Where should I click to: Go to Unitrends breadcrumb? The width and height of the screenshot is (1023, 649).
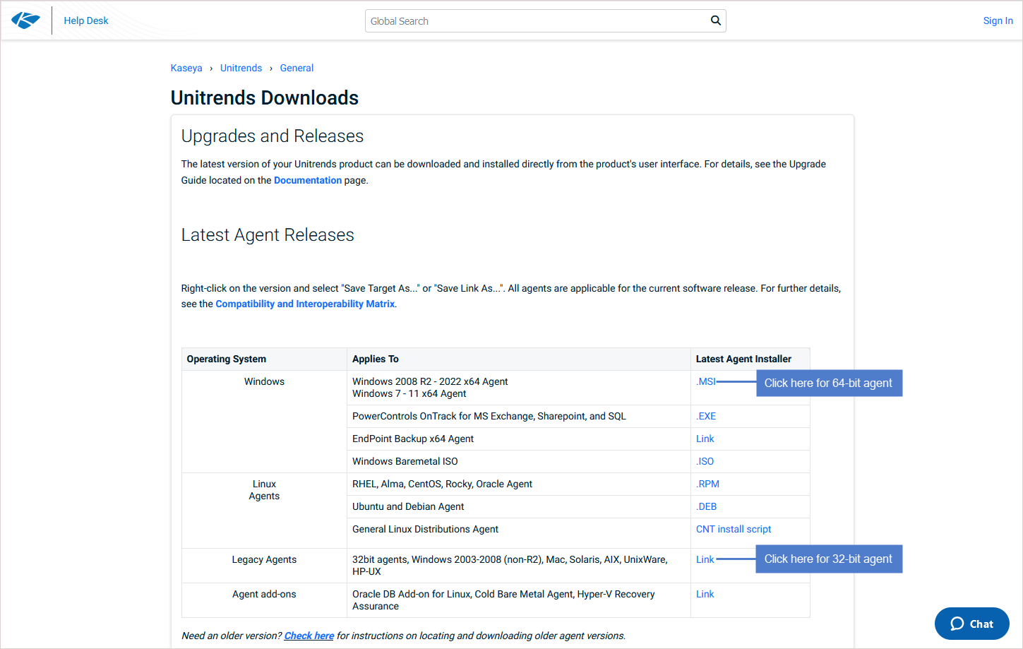pos(241,68)
